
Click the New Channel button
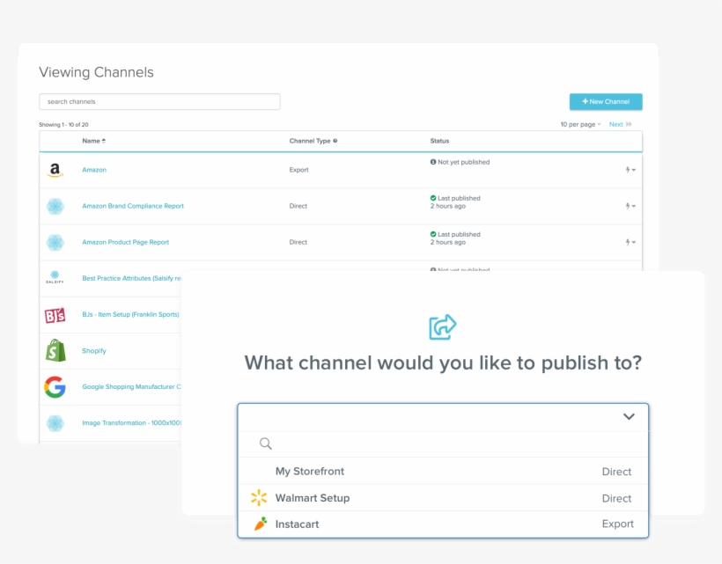(x=606, y=102)
